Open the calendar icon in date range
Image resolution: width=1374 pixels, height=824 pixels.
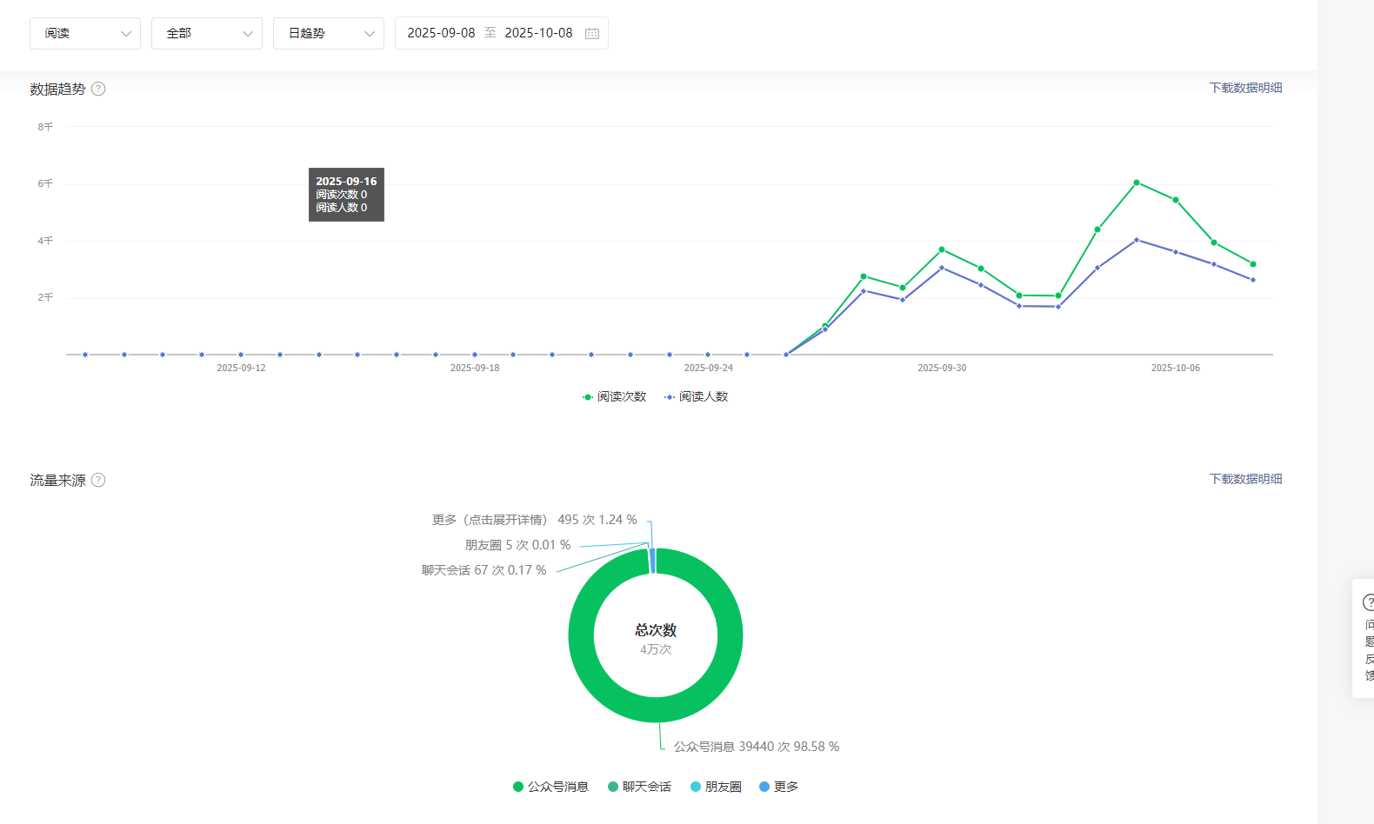pyautogui.click(x=592, y=33)
